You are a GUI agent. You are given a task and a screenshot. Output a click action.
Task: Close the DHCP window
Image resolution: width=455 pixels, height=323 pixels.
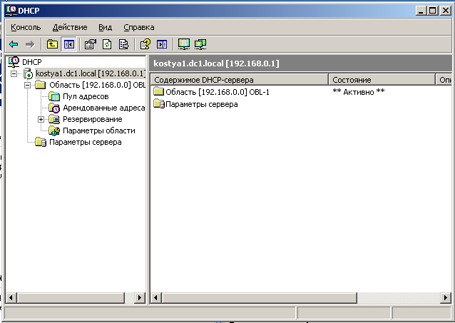pos(446,11)
